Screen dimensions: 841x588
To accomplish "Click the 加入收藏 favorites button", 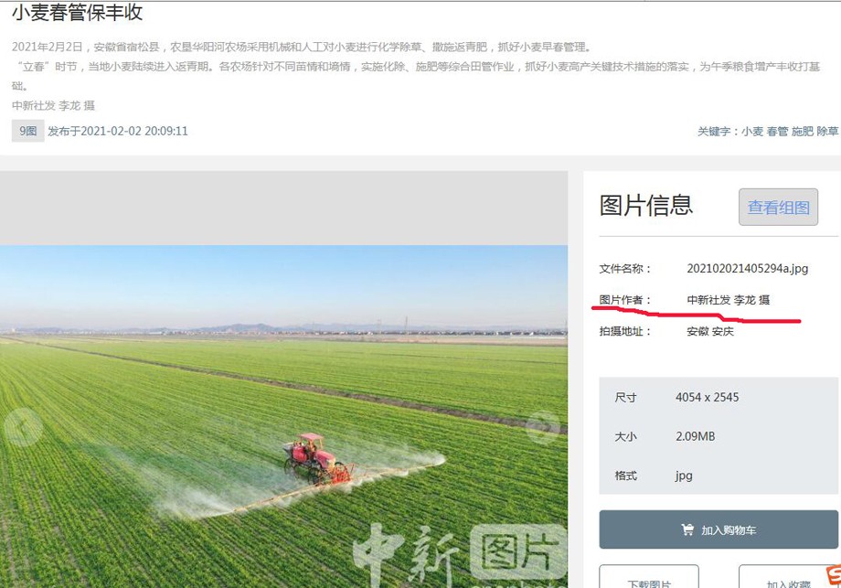I will coord(788,580).
